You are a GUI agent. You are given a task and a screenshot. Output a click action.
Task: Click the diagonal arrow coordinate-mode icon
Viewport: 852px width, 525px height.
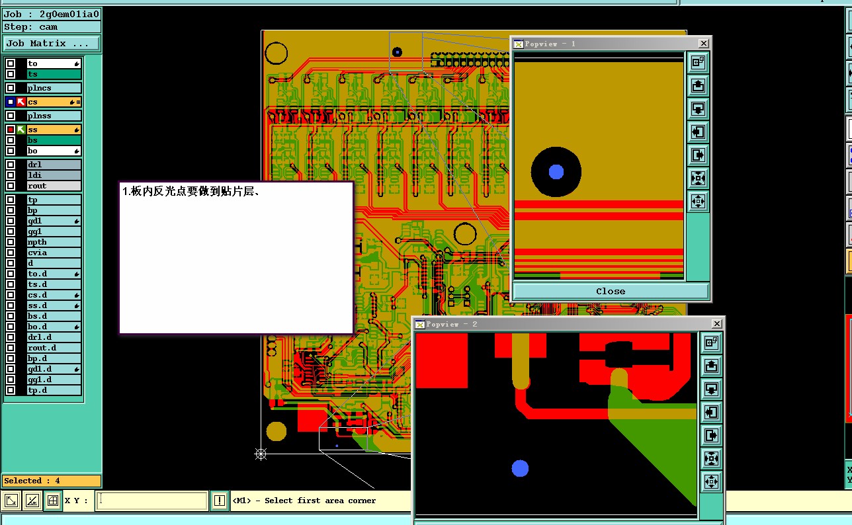tap(11, 501)
